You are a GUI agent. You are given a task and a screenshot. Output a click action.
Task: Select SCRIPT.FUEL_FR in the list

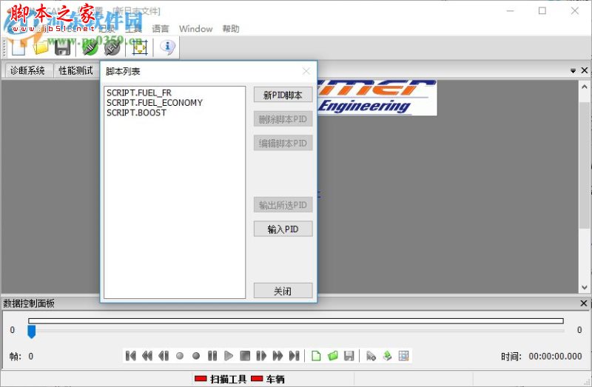click(x=139, y=92)
